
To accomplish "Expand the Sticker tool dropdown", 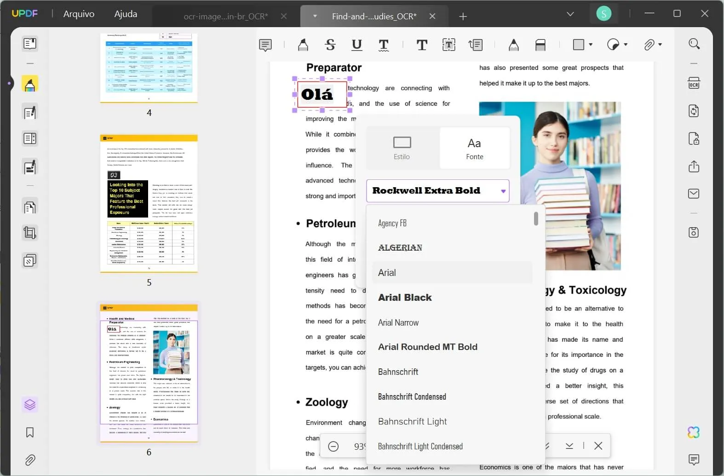I will coord(626,45).
